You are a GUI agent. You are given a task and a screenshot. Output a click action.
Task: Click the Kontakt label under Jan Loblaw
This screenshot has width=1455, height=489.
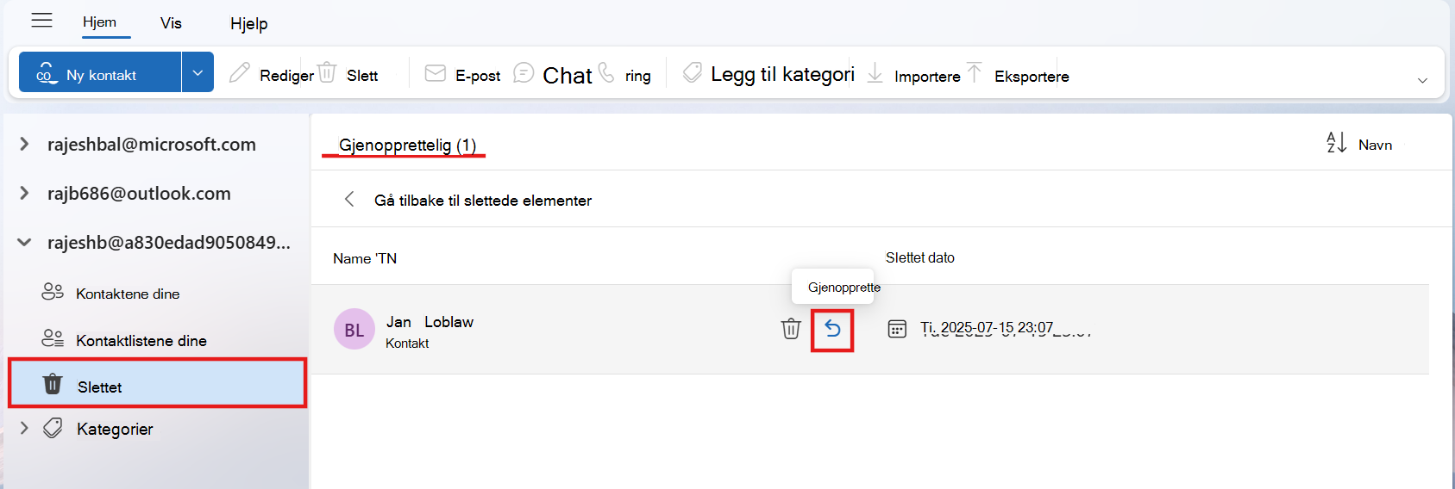pyautogui.click(x=407, y=344)
